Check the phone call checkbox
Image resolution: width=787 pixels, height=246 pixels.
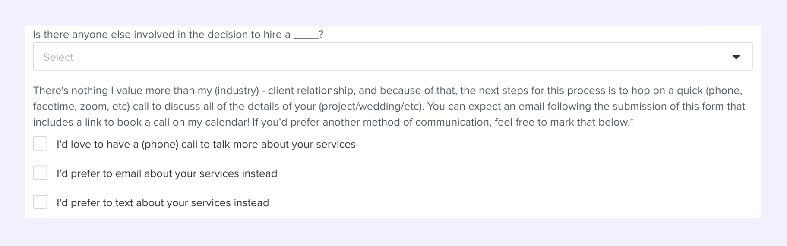tap(40, 144)
